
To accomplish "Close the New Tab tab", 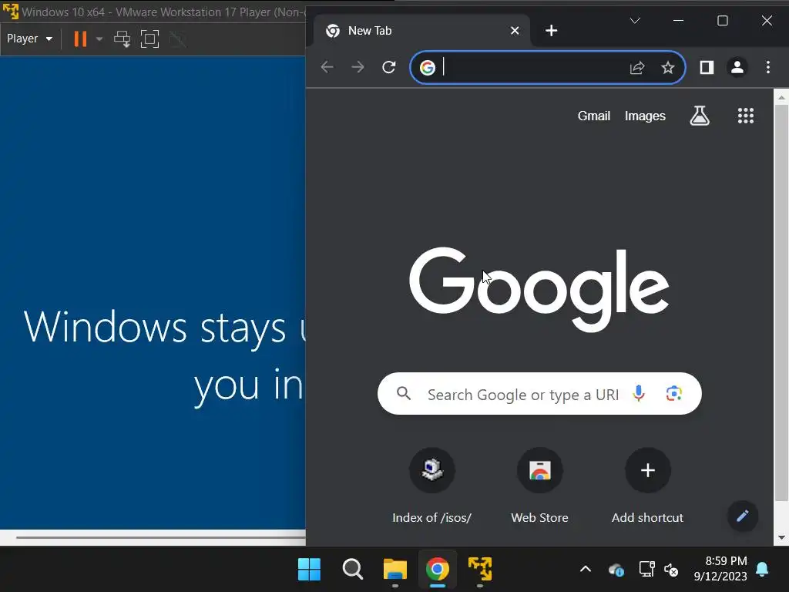I will [x=515, y=31].
